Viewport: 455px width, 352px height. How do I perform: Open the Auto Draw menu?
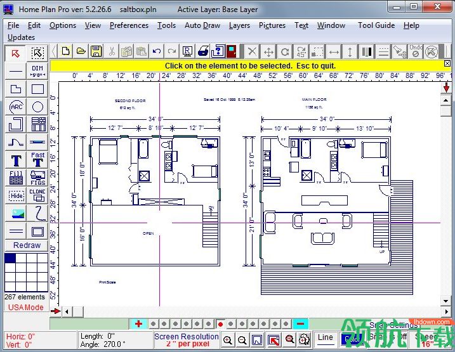202,25
